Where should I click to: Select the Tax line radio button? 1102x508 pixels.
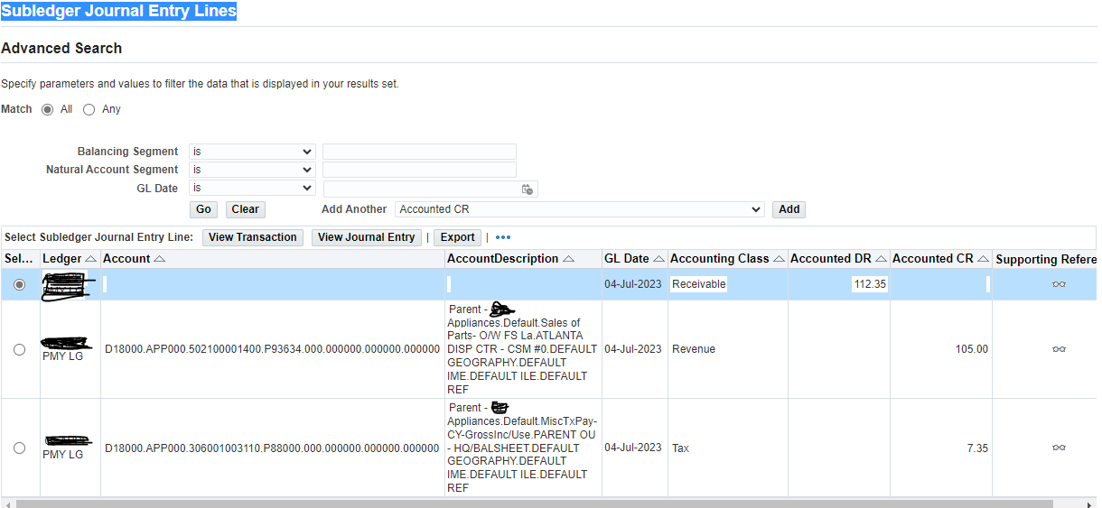20,448
